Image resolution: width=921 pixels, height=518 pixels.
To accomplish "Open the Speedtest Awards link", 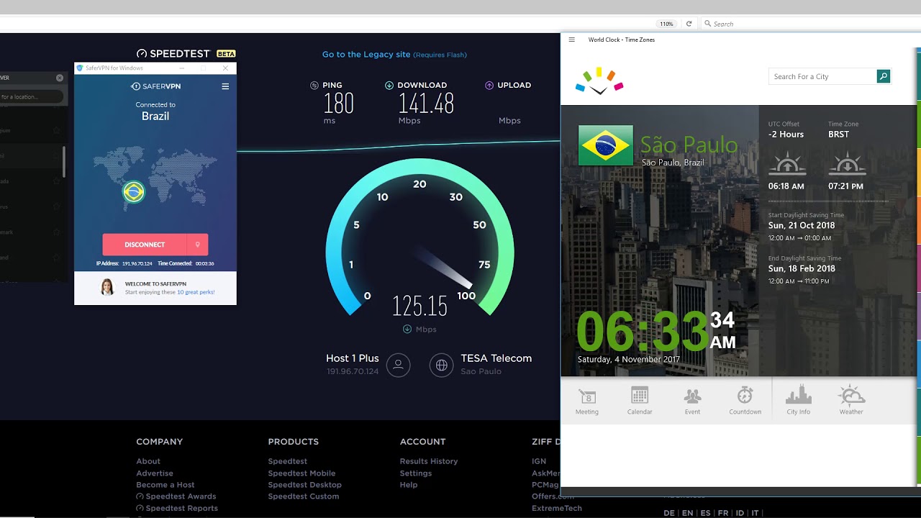I will (176, 496).
